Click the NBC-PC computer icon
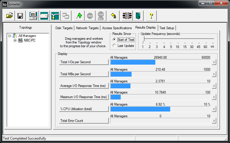This screenshot has height=143, width=230. tap(20, 40)
